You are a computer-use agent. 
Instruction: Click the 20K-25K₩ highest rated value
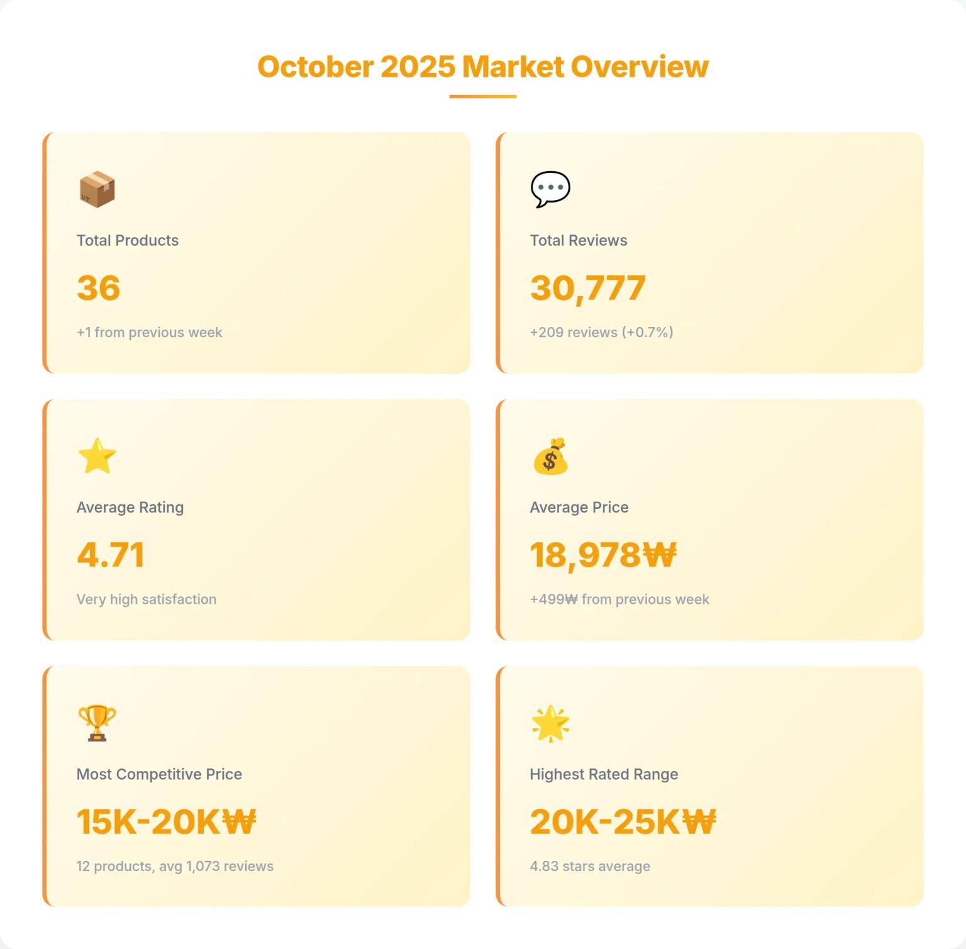tap(623, 822)
